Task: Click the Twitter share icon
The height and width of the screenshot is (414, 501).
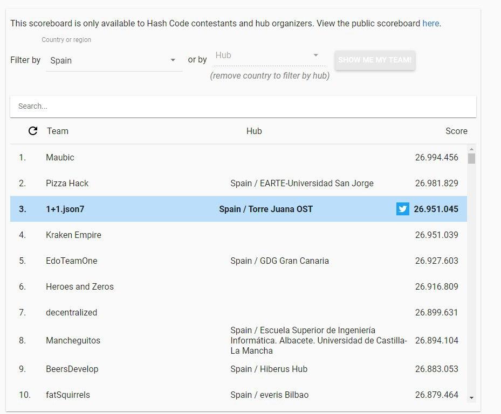Action: click(402, 209)
